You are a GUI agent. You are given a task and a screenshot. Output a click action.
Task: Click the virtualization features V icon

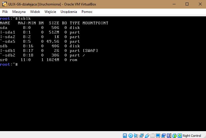[x=169, y=135]
